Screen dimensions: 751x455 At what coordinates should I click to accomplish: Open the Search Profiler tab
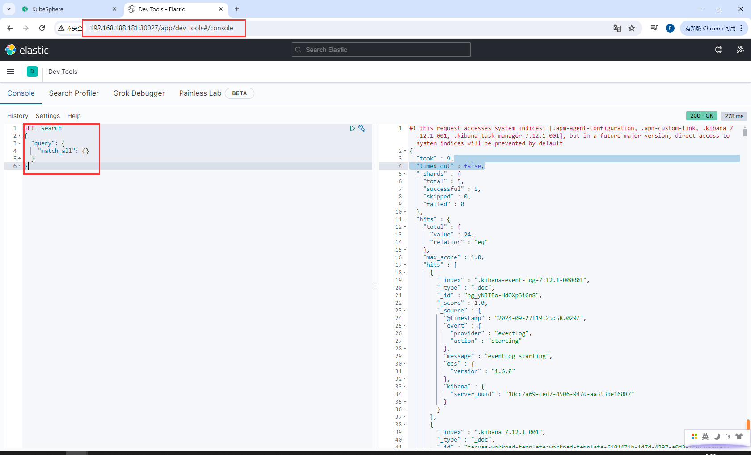point(74,93)
